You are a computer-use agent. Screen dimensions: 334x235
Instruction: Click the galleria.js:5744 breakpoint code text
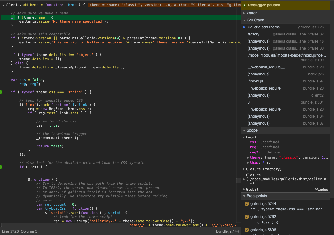pyautogui.click(x=289, y=209)
